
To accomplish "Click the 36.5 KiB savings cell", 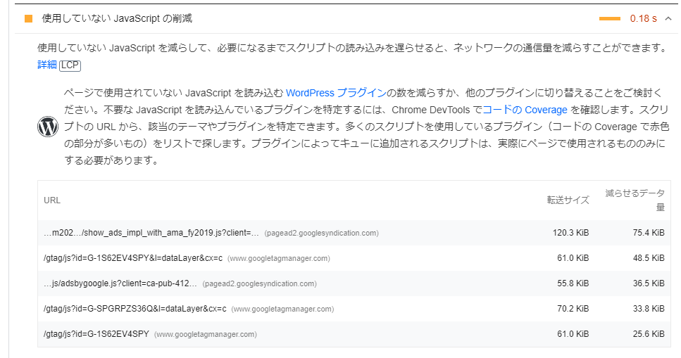I will 649,283.
